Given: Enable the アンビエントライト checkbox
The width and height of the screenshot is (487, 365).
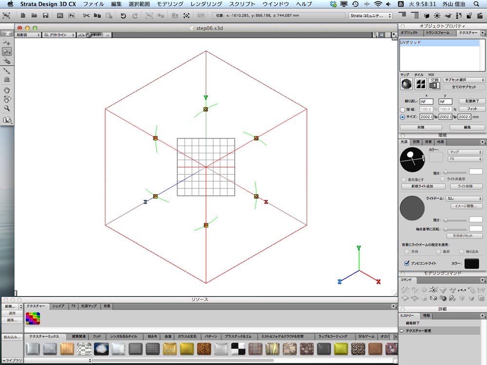Looking at the screenshot, I should click(x=407, y=263).
